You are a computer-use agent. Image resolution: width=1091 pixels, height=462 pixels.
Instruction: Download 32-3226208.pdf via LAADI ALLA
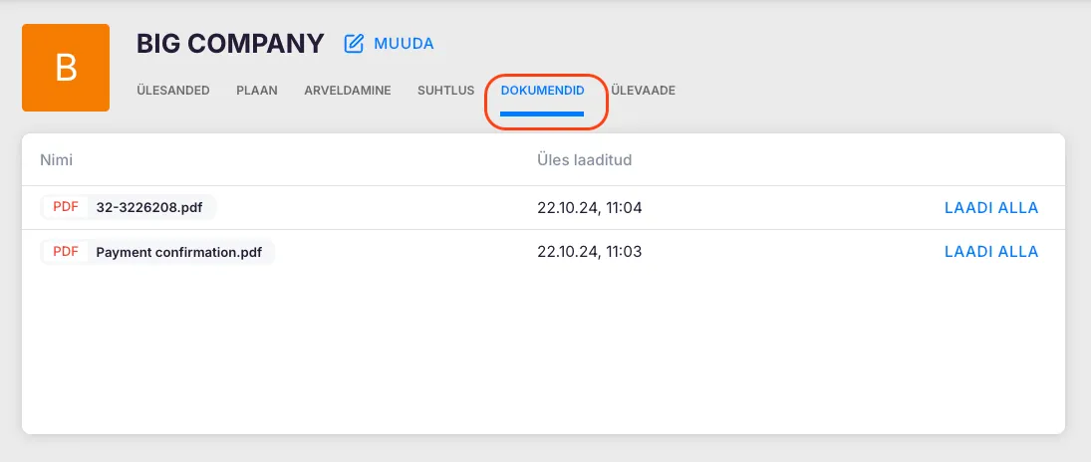990,208
